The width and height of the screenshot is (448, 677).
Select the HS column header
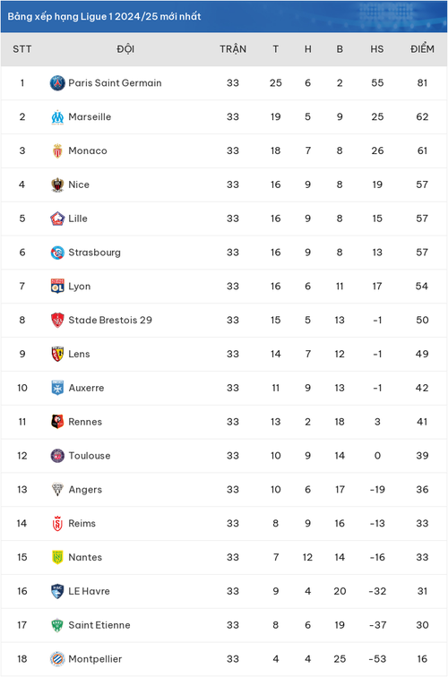click(x=376, y=49)
